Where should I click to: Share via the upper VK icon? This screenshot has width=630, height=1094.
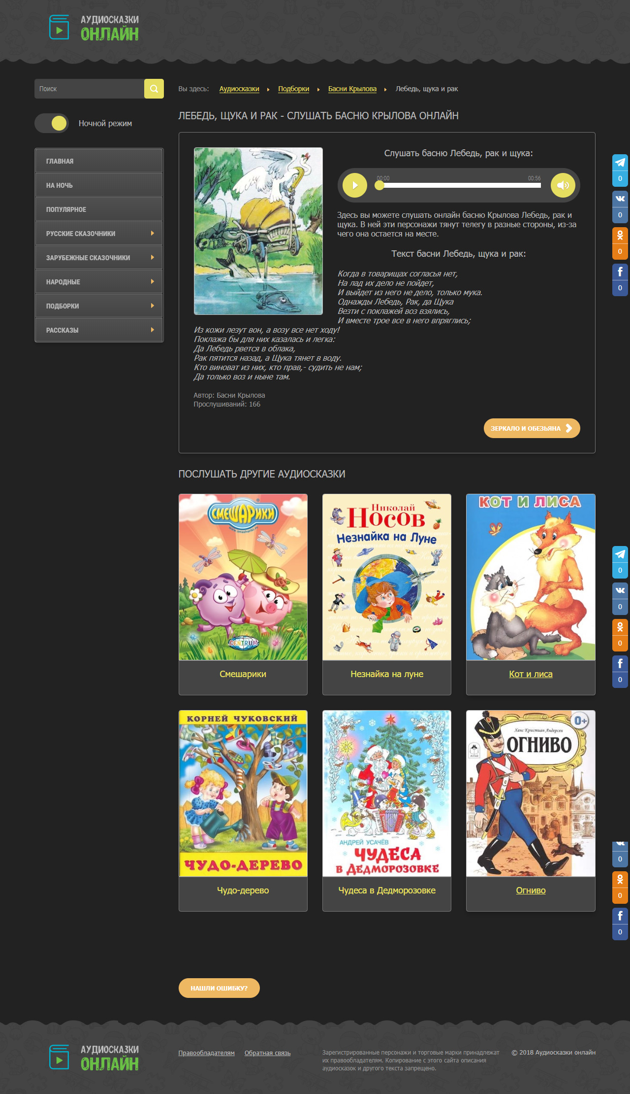tap(620, 199)
